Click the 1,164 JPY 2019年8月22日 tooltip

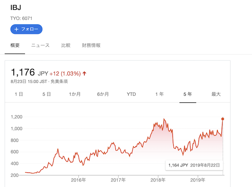pos(194,165)
